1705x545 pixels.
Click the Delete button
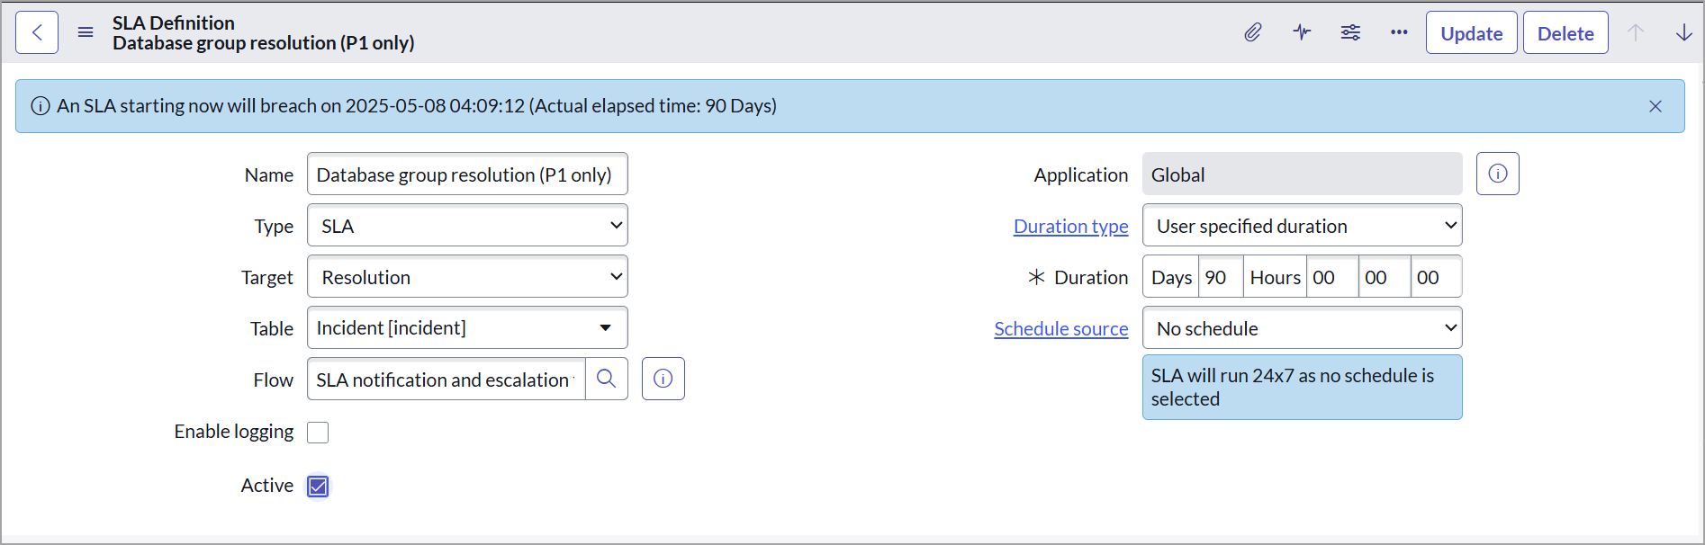[x=1565, y=32]
